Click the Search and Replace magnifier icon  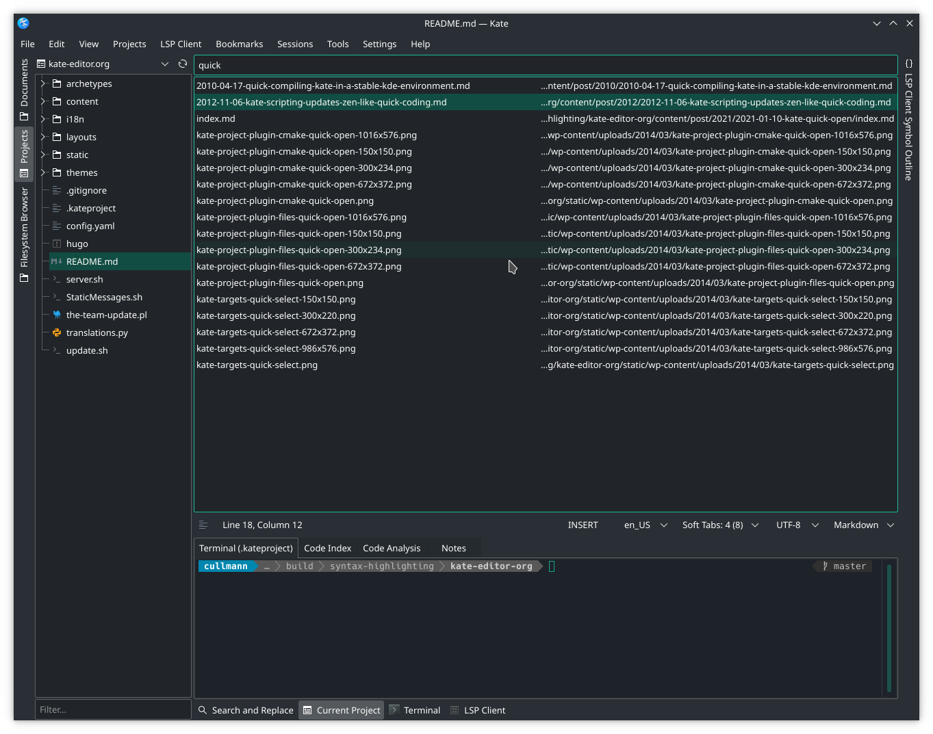(203, 710)
